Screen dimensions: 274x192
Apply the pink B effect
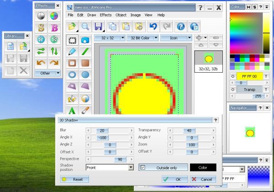(x=54, y=27)
